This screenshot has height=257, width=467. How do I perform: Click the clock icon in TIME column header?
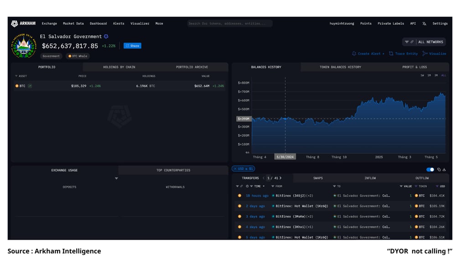click(247, 186)
